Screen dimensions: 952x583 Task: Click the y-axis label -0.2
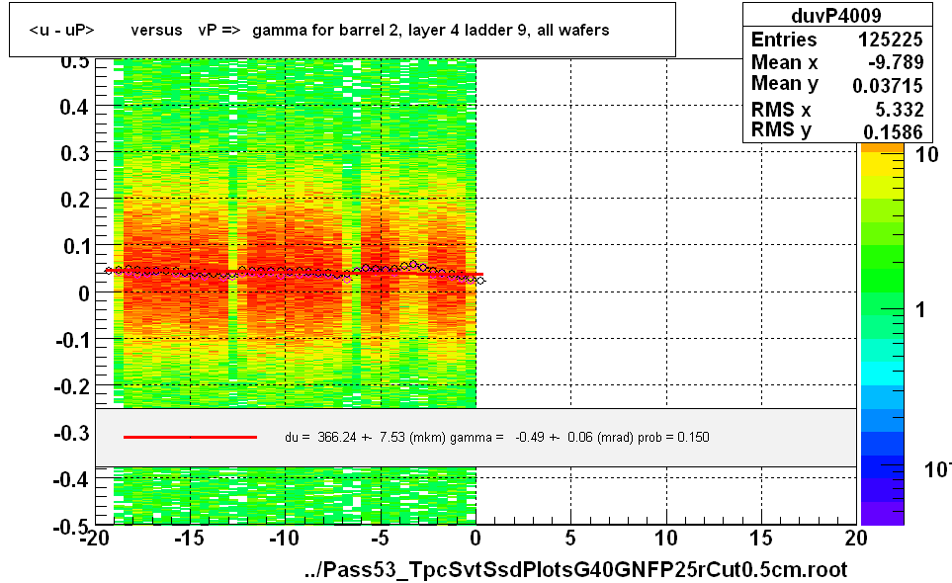72,386
